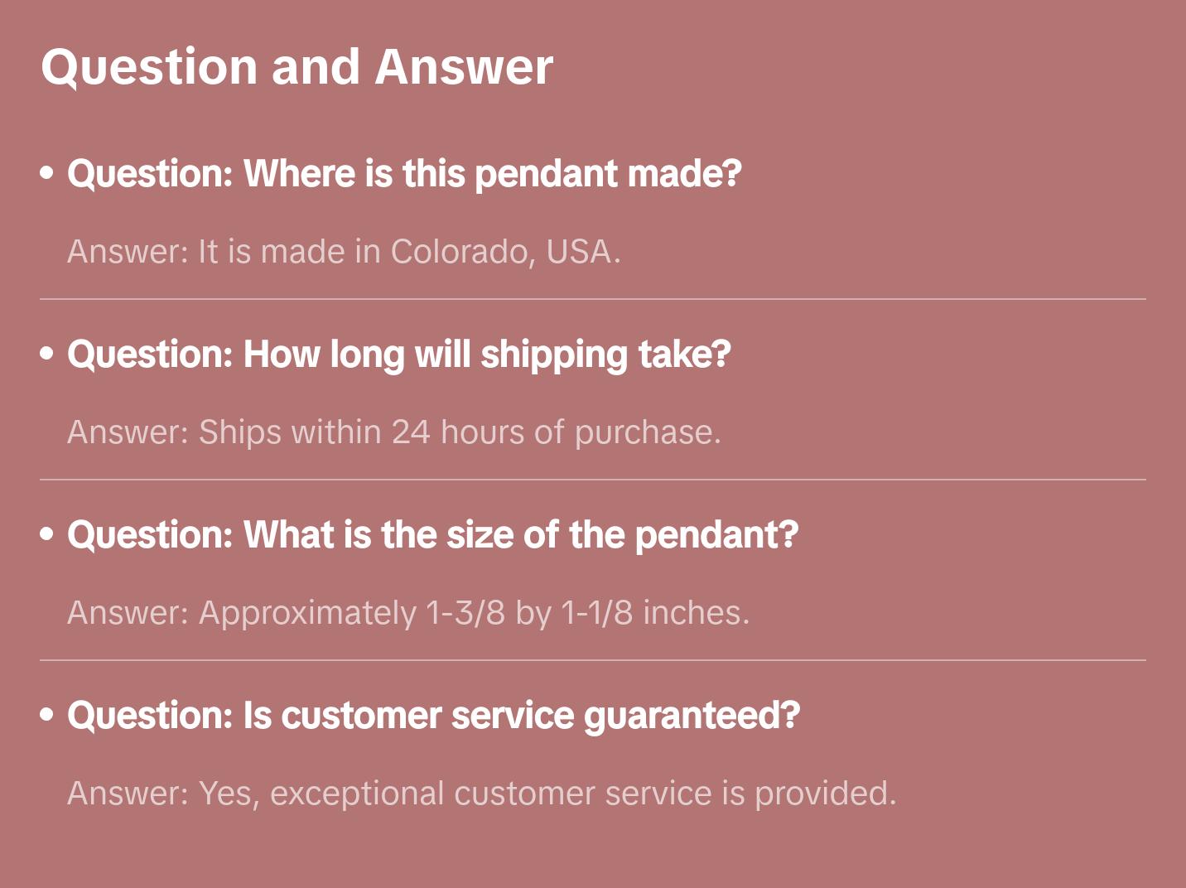Image resolution: width=1186 pixels, height=888 pixels.
Task: Click answer about exceptional customer service
Action: 481,794
